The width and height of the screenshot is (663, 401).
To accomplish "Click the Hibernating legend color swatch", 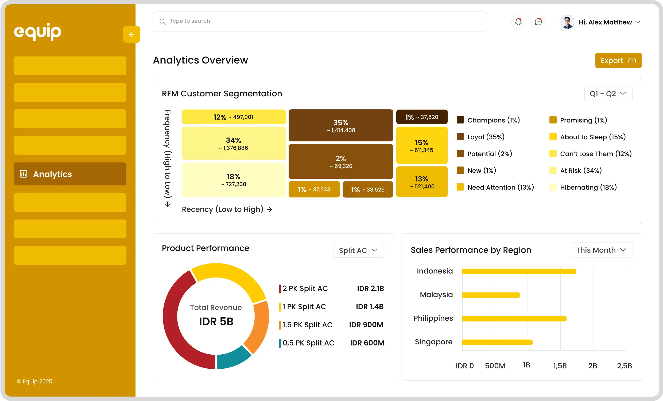I will (x=553, y=187).
